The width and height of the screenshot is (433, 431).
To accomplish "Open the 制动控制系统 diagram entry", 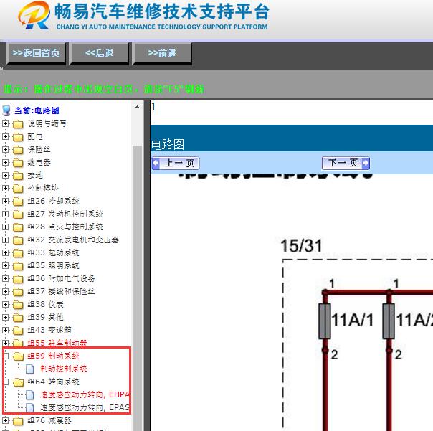I will pyautogui.click(x=64, y=369).
